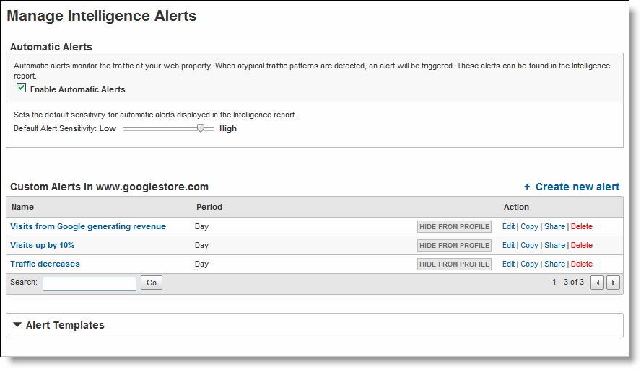The width and height of the screenshot is (641, 369).
Task: Click the plus icon beside Create new alert
Action: 527,187
